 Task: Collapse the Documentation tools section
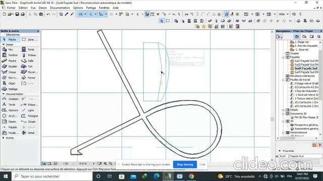pos(4,94)
